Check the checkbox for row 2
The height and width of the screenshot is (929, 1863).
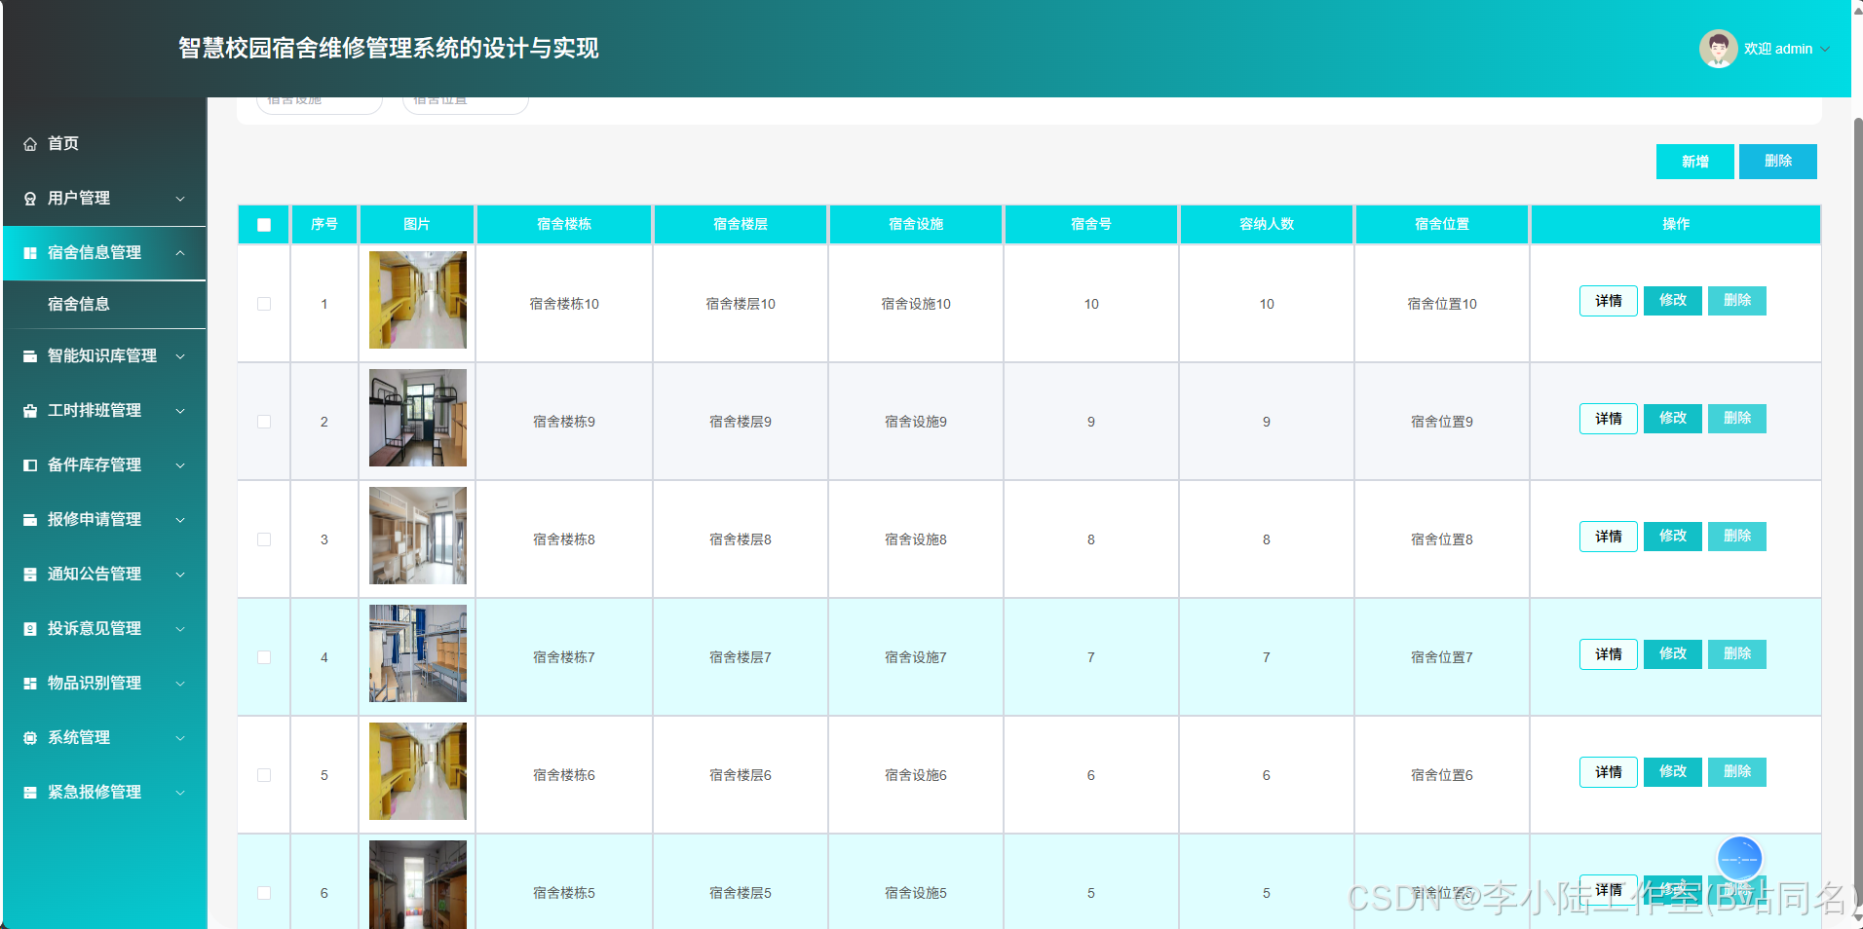[264, 422]
